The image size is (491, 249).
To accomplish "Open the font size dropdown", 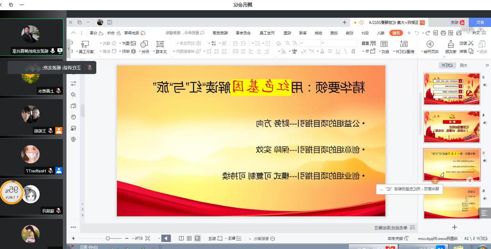I will 302,43.
